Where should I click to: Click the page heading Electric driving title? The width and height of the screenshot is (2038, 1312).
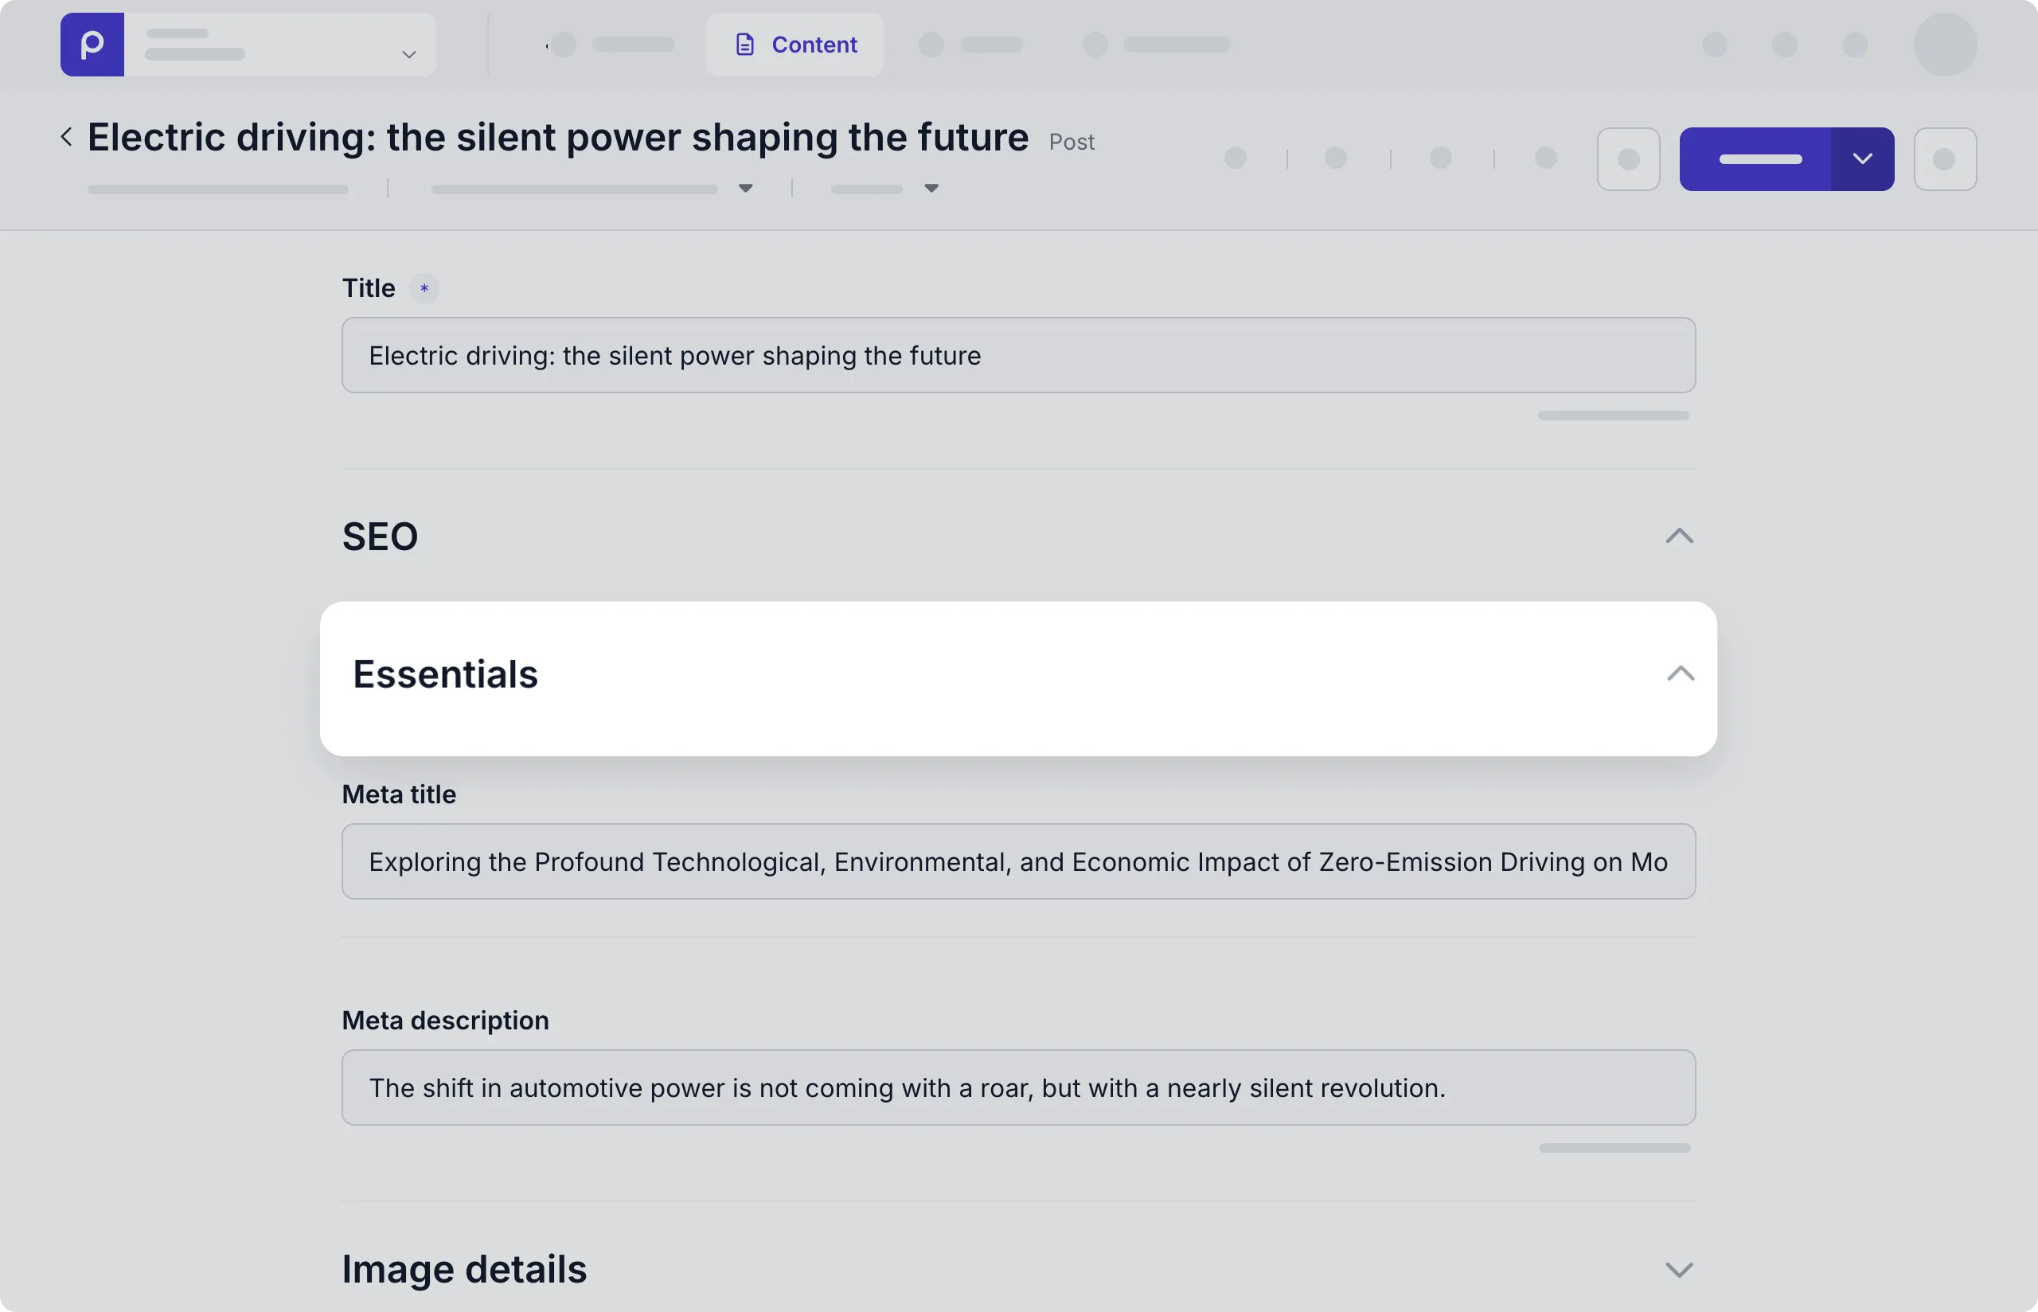point(558,137)
